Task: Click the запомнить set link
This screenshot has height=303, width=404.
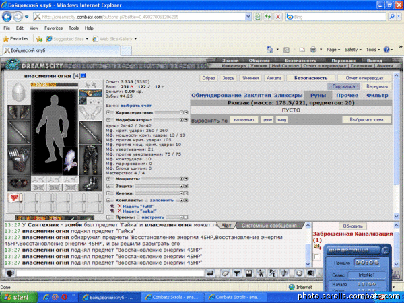Action: click(x=162, y=200)
